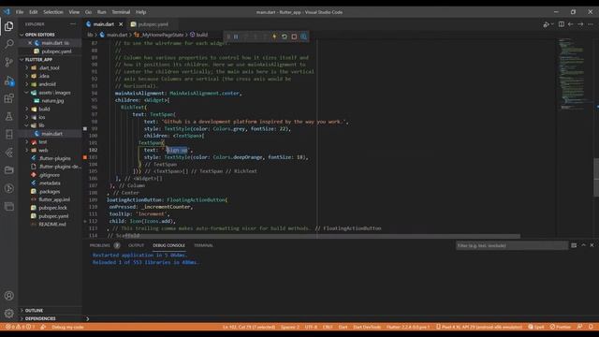The image size is (599, 337).
Task: Close the main.dart editor tab
Action: coord(121,24)
